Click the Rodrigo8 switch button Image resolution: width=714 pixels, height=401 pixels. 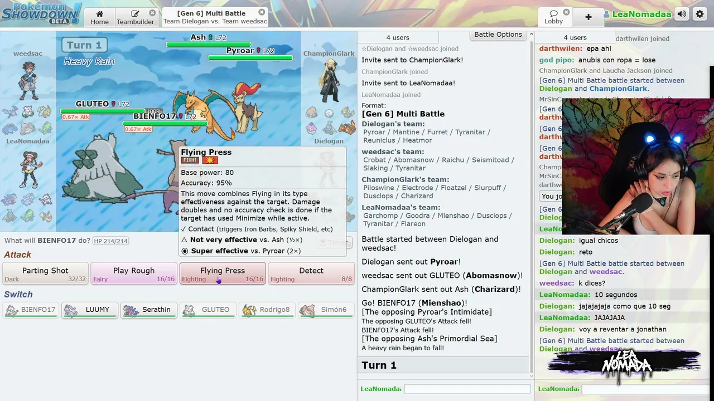pos(268,310)
